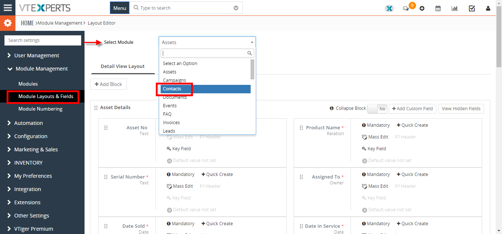This screenshot has width=502, height=234.
Task: Open the user profile icon
Action: pyautogui.click(x=488, y=8)
